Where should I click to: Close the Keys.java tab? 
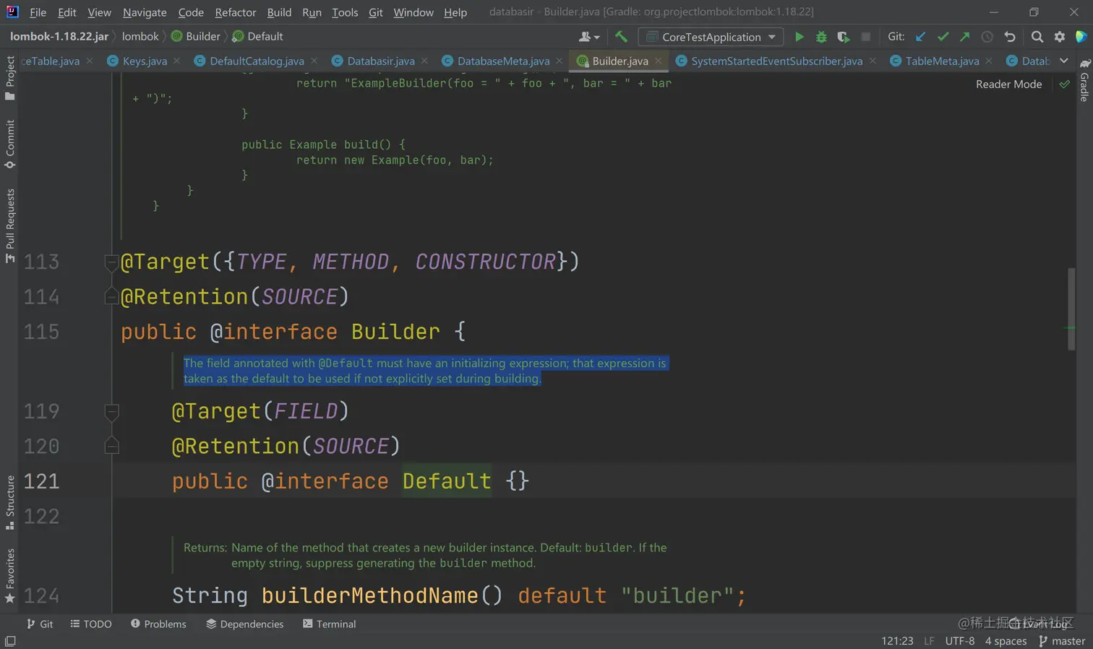pyautogui.click(x=176, y=61)
